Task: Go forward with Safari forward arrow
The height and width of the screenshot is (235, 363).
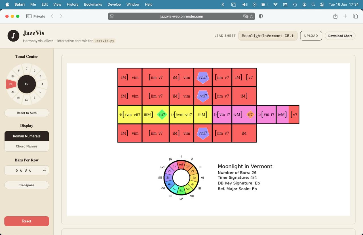Action: click(x=61, y=16)
